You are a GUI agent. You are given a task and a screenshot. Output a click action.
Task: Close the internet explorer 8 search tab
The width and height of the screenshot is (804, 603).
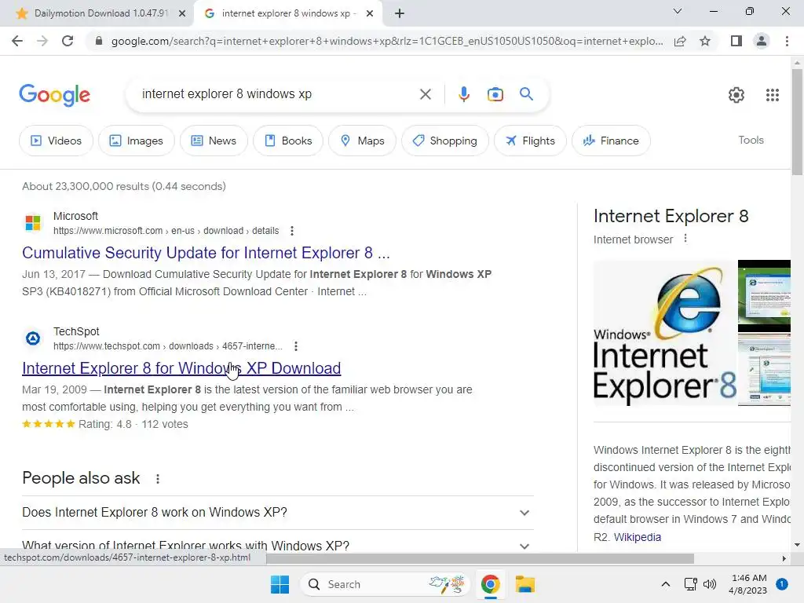point(369,13)
